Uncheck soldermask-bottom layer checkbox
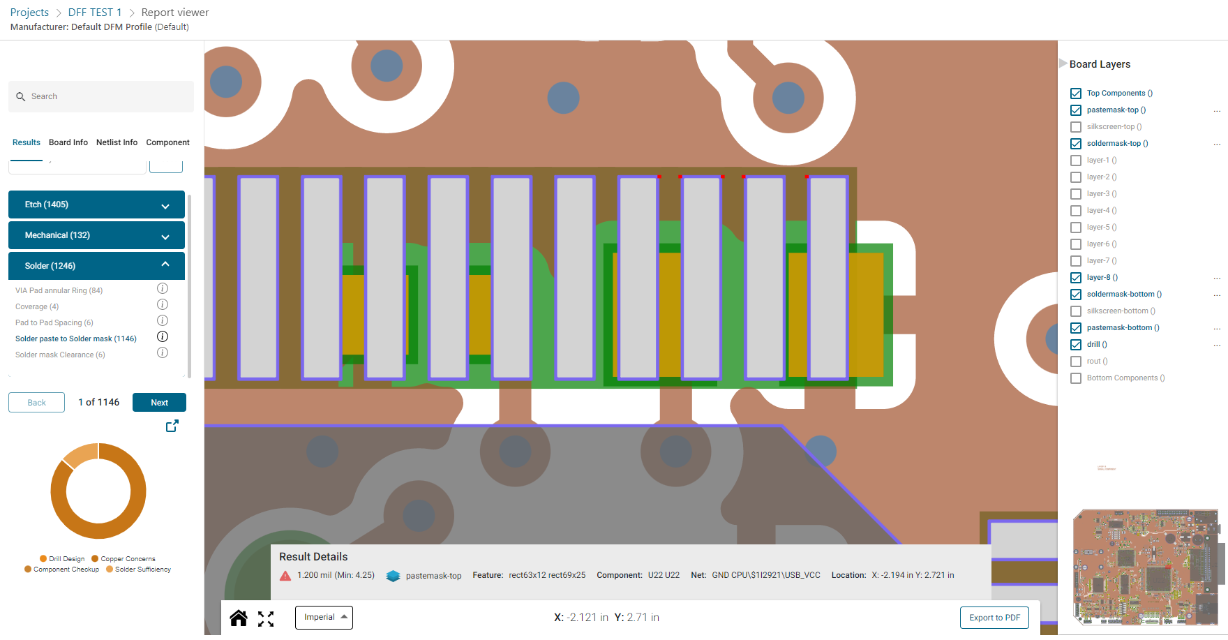The width and height of the screenshot is (1228, 640). (1076, 295)
